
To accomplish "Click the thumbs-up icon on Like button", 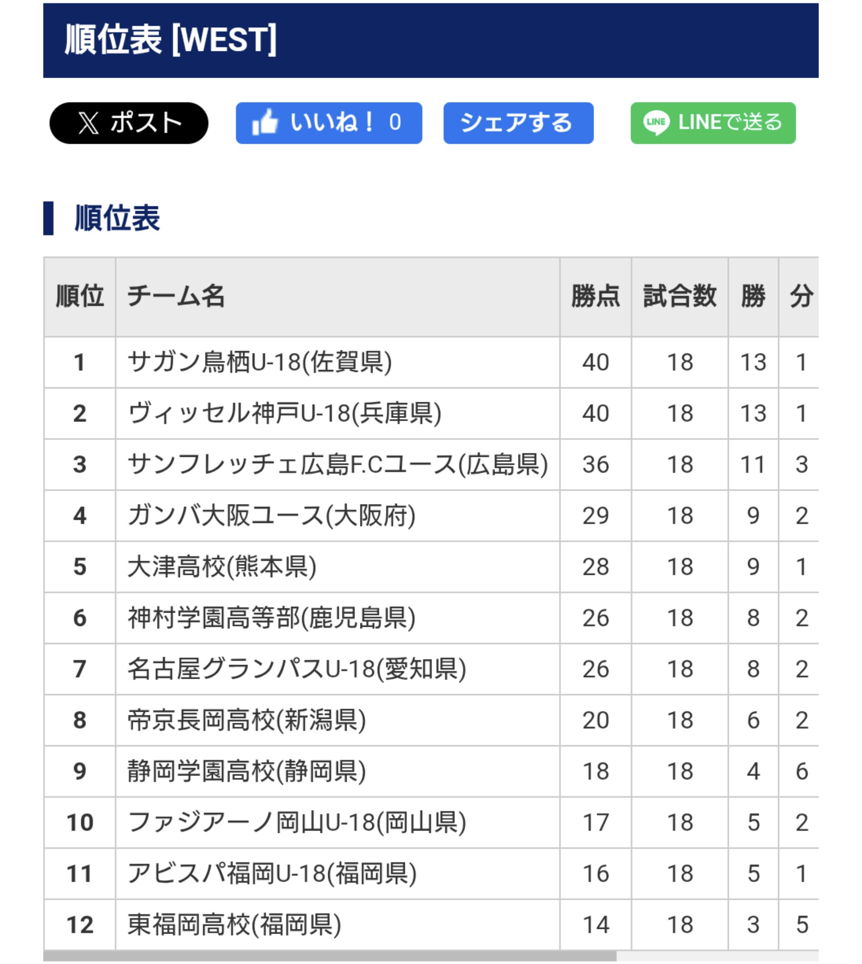I will [265, 123].
